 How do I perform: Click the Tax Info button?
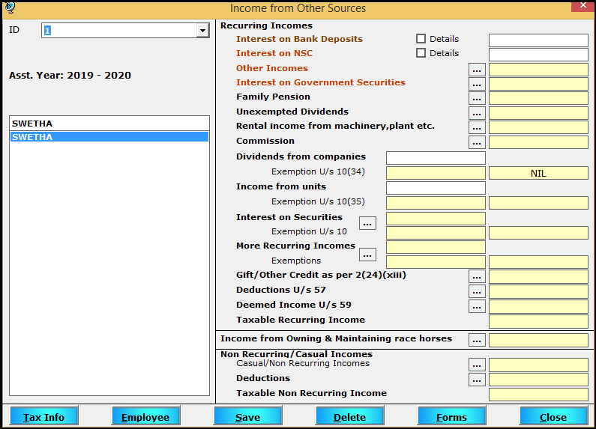[43, 416]
